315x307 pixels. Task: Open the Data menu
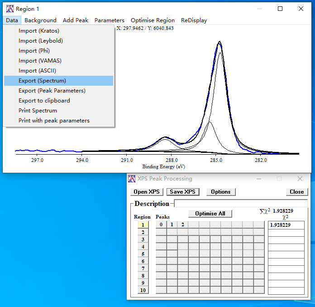12,20
